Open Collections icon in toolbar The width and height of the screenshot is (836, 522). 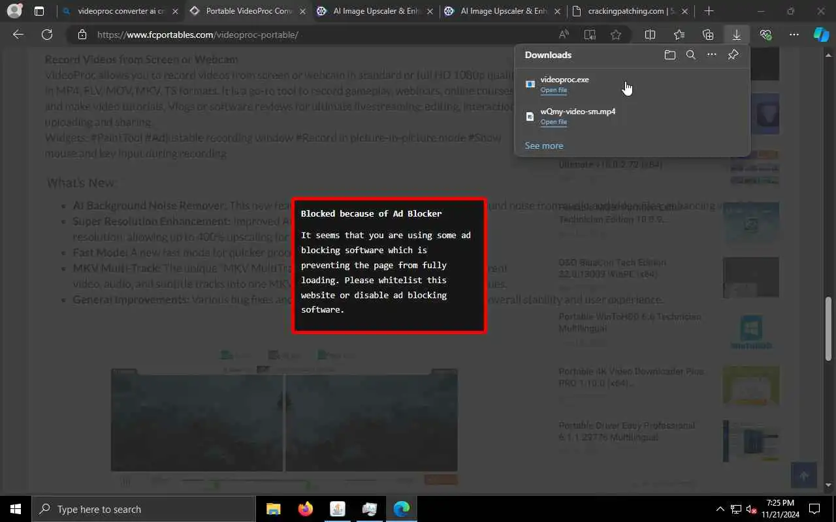click(x=708, y=35)
